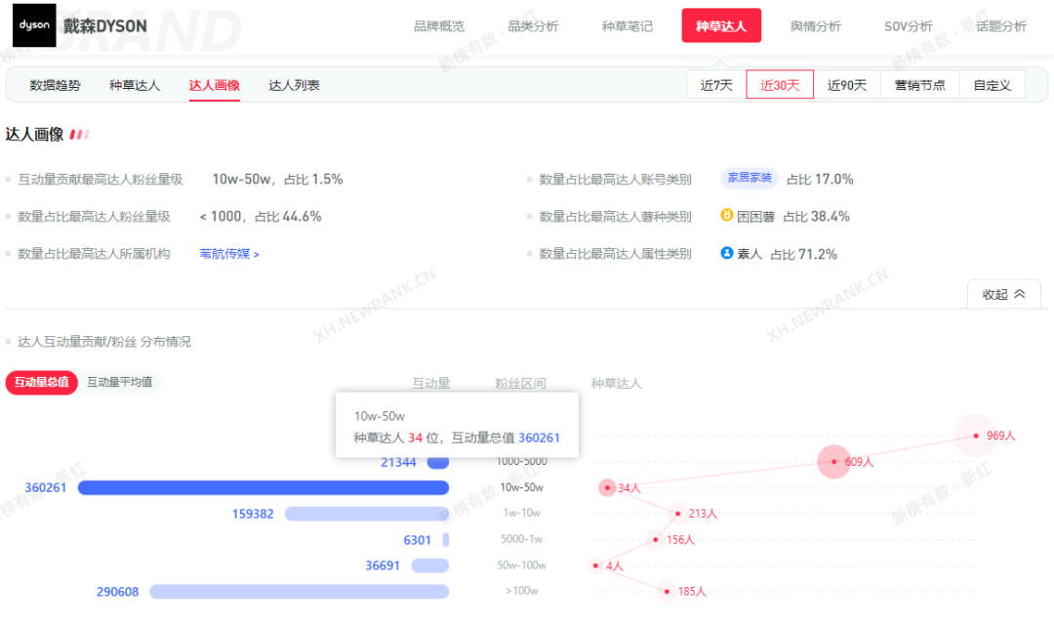The image size is (1054, 627).
Task: Click the < 1000，占比 44.6% value
Action: tap(261, 217)
